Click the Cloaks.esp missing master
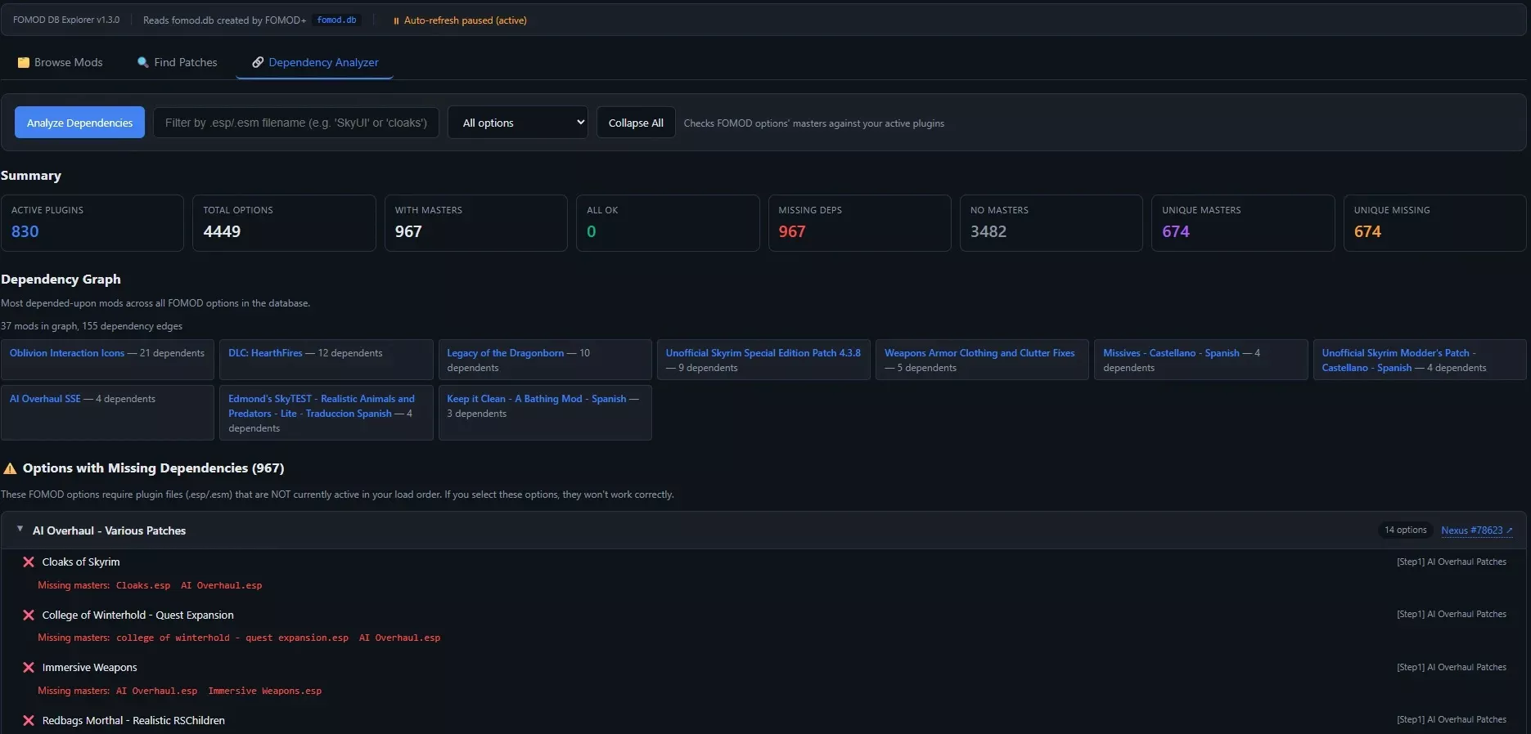 click(x=143, y=586)
